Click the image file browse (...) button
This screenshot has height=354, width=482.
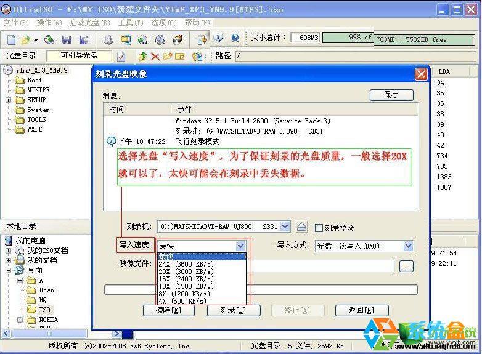pos(406,267)
